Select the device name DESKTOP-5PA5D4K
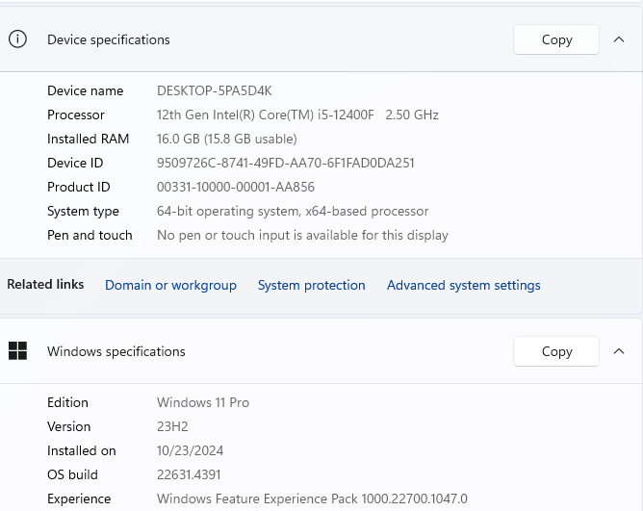The image size is (643, 511). [214, 90]
